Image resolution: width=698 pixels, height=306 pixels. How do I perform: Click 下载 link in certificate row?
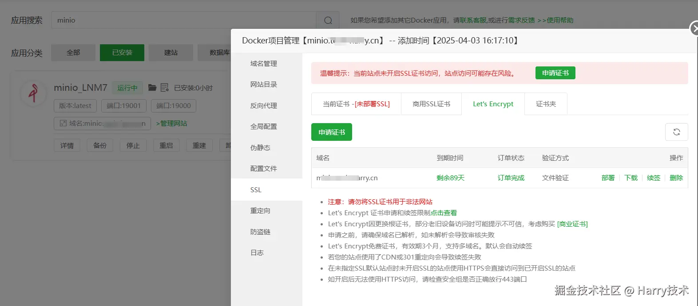(631, 178)
